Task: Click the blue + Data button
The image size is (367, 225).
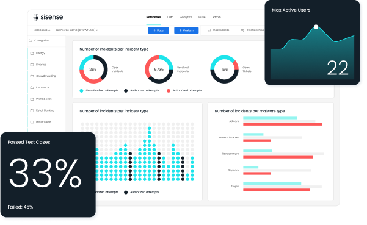Action: coord(158,30)
